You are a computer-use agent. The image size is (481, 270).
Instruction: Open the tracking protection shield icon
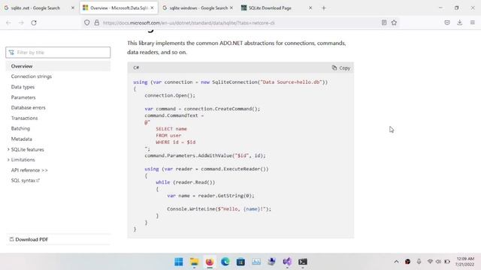click(x=87, y=22)
